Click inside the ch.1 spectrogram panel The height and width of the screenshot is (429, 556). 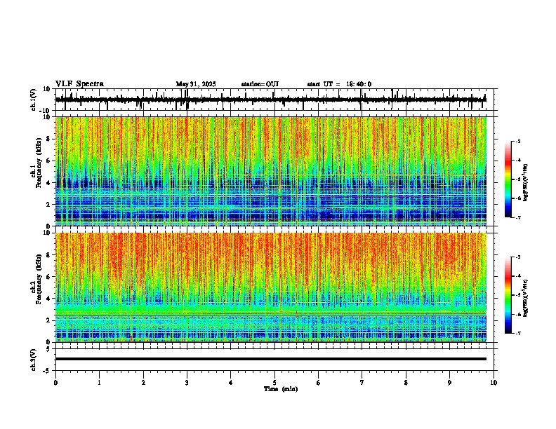pos(271,171)
